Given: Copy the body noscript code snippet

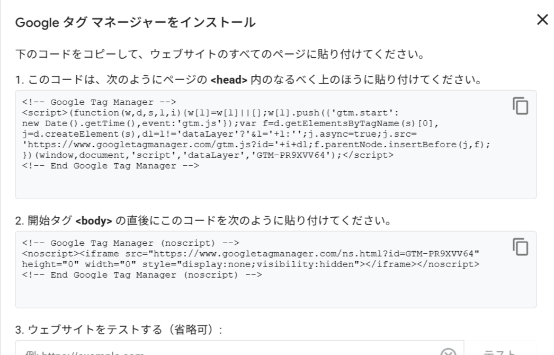Looking at the screenshot, I should (520, 246).
